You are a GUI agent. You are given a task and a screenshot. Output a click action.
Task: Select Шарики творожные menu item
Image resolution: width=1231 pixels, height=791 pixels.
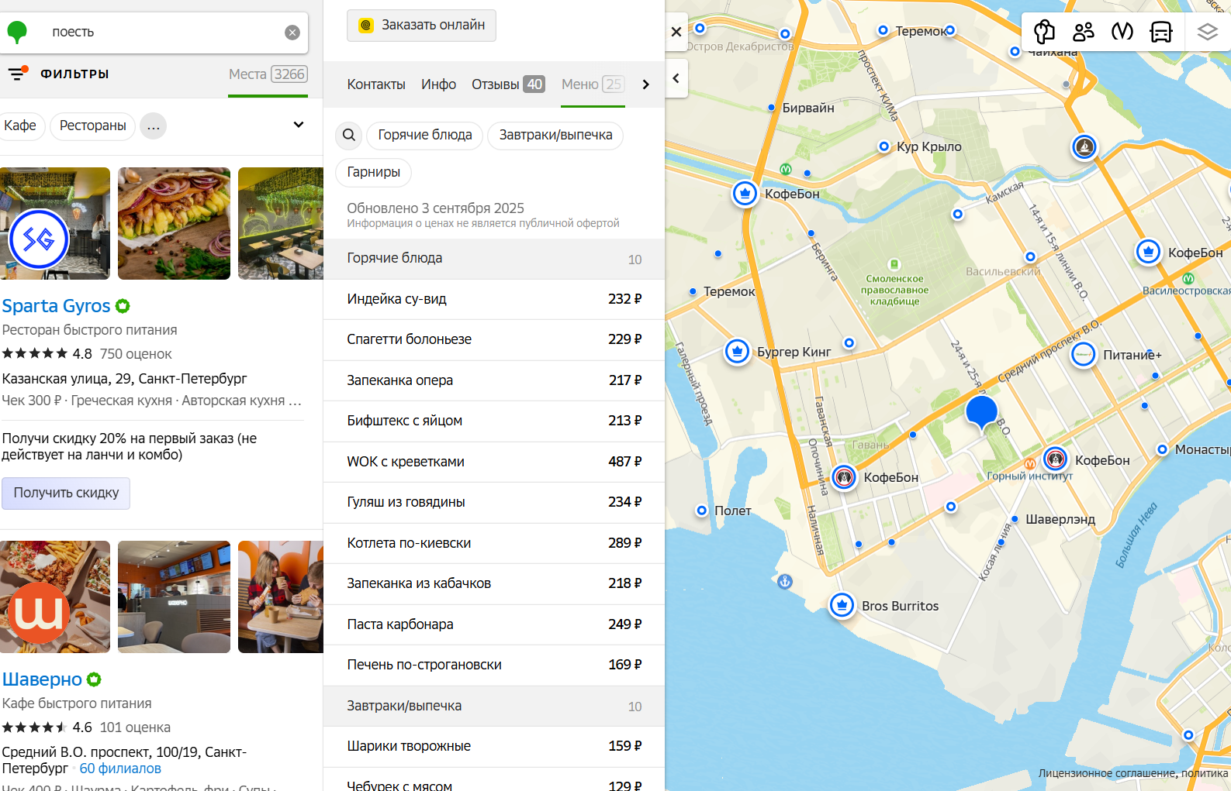(494, 746)
